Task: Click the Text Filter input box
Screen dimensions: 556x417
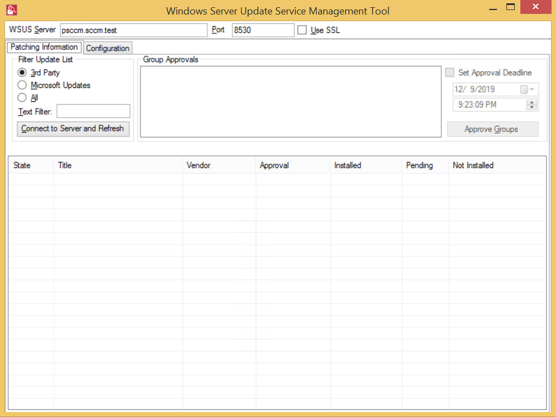Action: tap(93, 111)
